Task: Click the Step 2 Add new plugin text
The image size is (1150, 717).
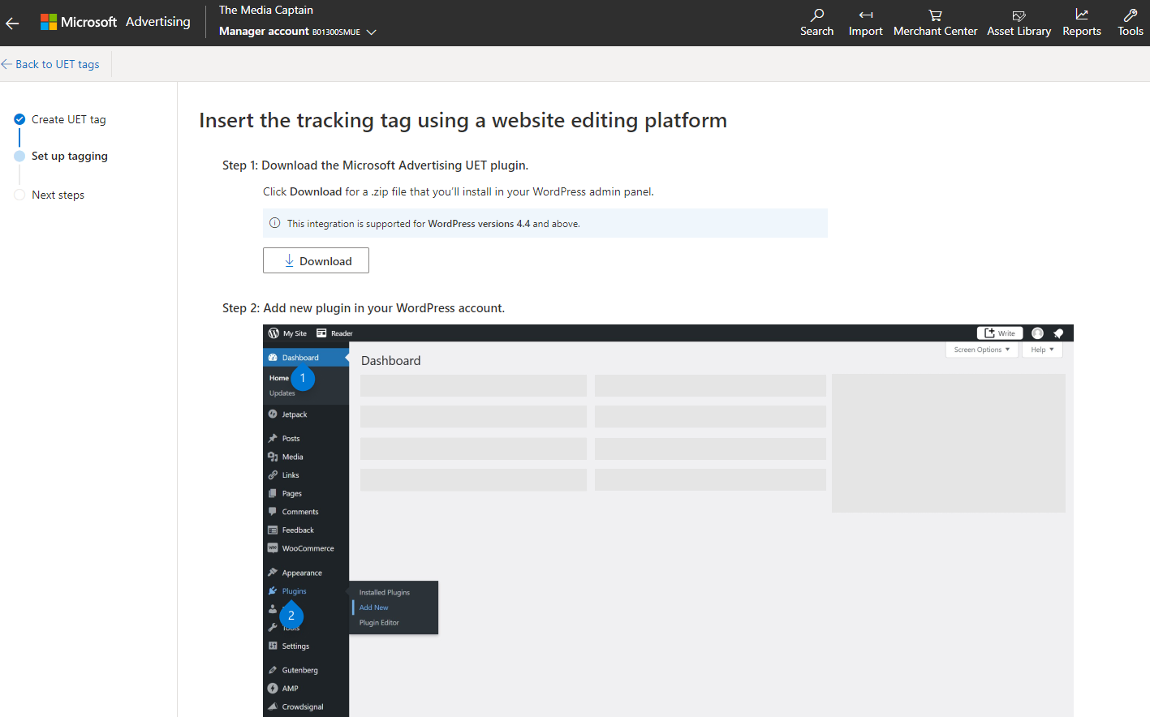Action: (x=364, y=308)
